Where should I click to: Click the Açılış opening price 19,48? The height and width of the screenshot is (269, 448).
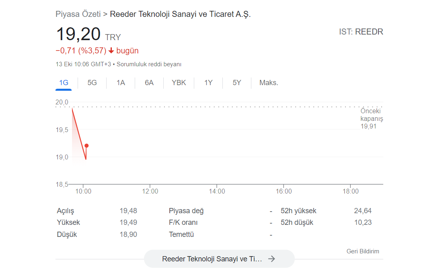(x=128, y=211)
